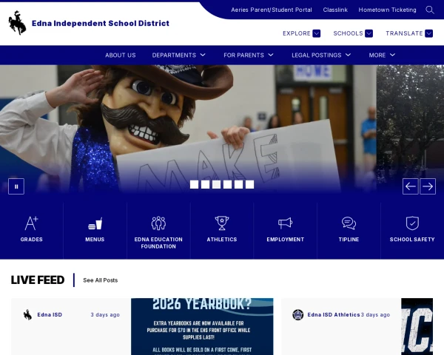
Task: Open the Employment megaphone icon
Action: click(x=285, y=223)
